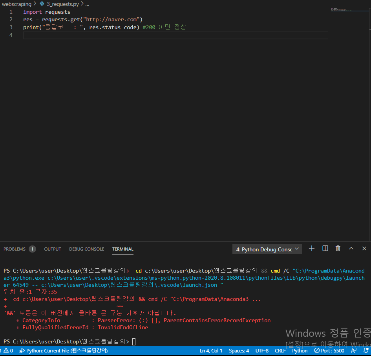Click the breadcrumb ellipsis item
Image resolution: width=371 pixels, height=356 pixels.
tap(87, 4)
